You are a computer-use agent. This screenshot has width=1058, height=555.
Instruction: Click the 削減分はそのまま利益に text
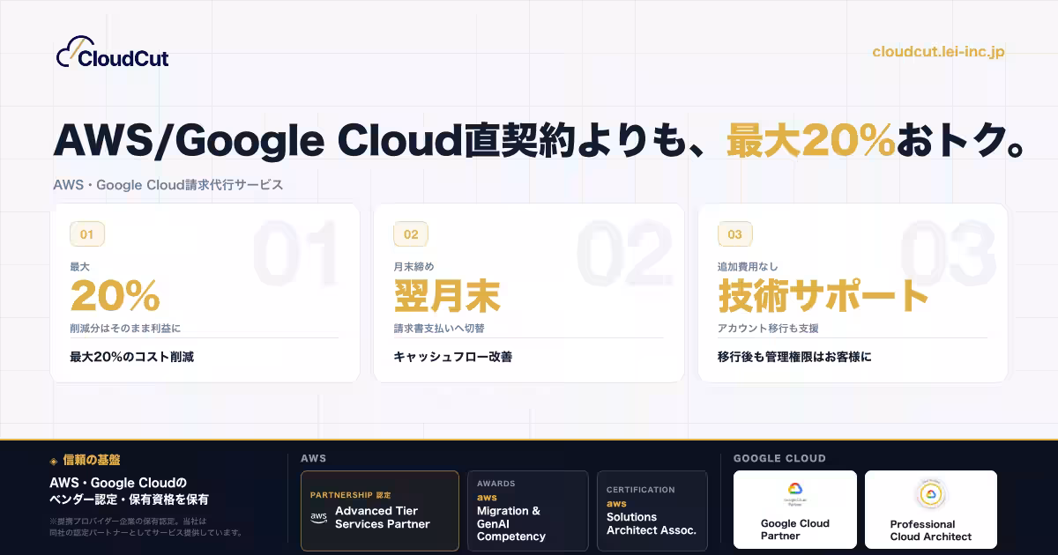coord(125,329)
